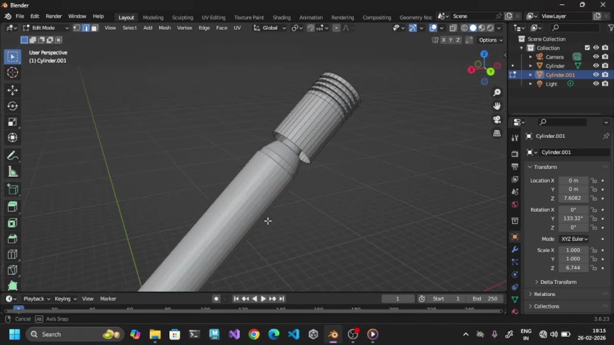
Task: Hide Cylinder.001 in viewport
Action: [596, 75]
